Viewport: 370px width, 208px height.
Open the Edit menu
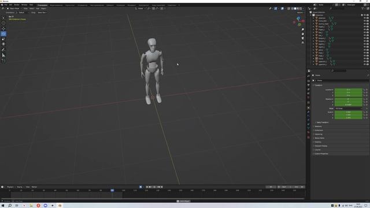click(10, 5)
